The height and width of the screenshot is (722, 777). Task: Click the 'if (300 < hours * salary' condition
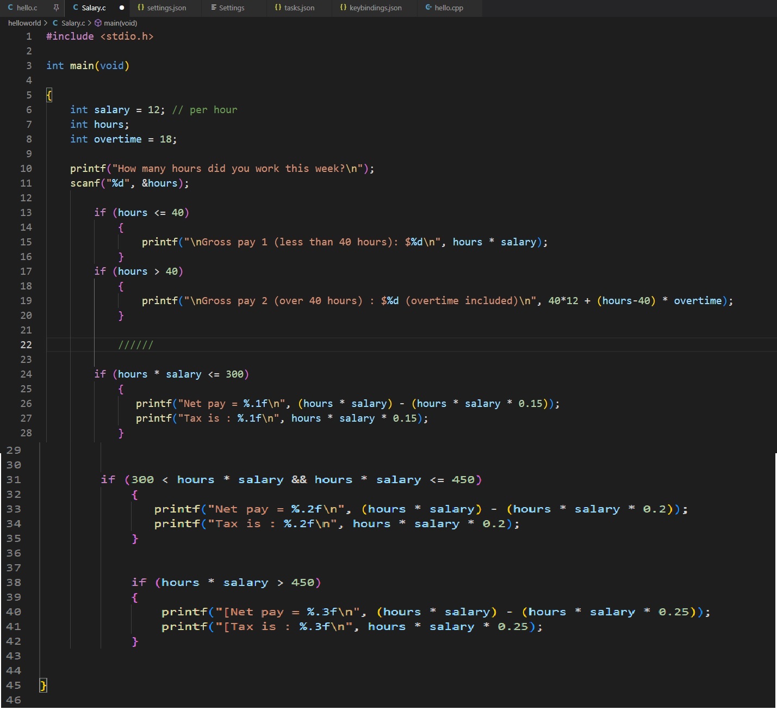[291, 480]
